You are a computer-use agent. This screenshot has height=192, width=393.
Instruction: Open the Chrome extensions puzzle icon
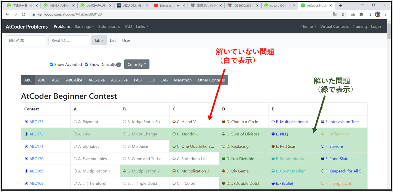coord(361,14)
